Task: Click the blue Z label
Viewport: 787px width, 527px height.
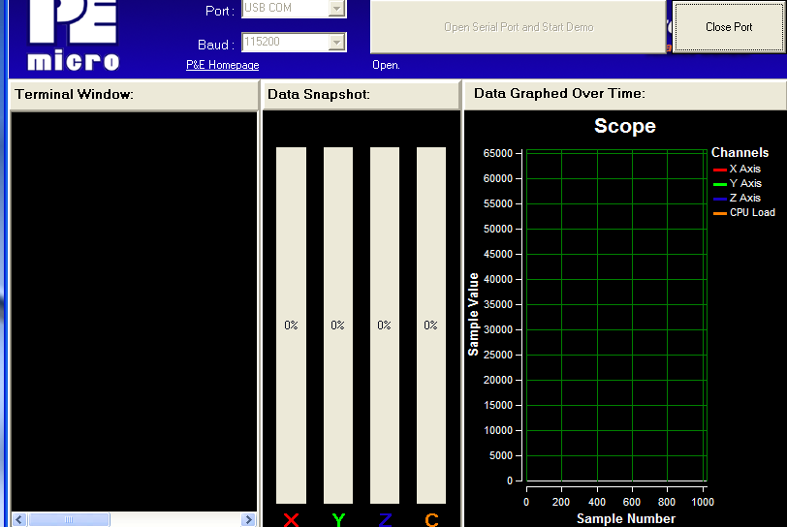Action: tap(385, 520)
